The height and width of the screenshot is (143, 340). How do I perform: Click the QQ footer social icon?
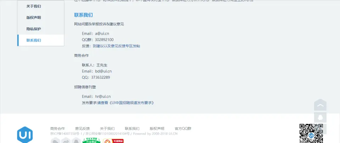76,141
